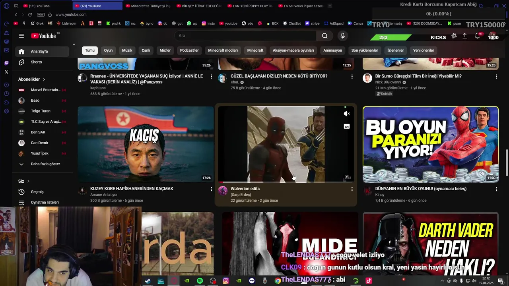
Task: Open the BU OYUN PARANIZI YİYOR thumbnail
Action: click(431, 144)
